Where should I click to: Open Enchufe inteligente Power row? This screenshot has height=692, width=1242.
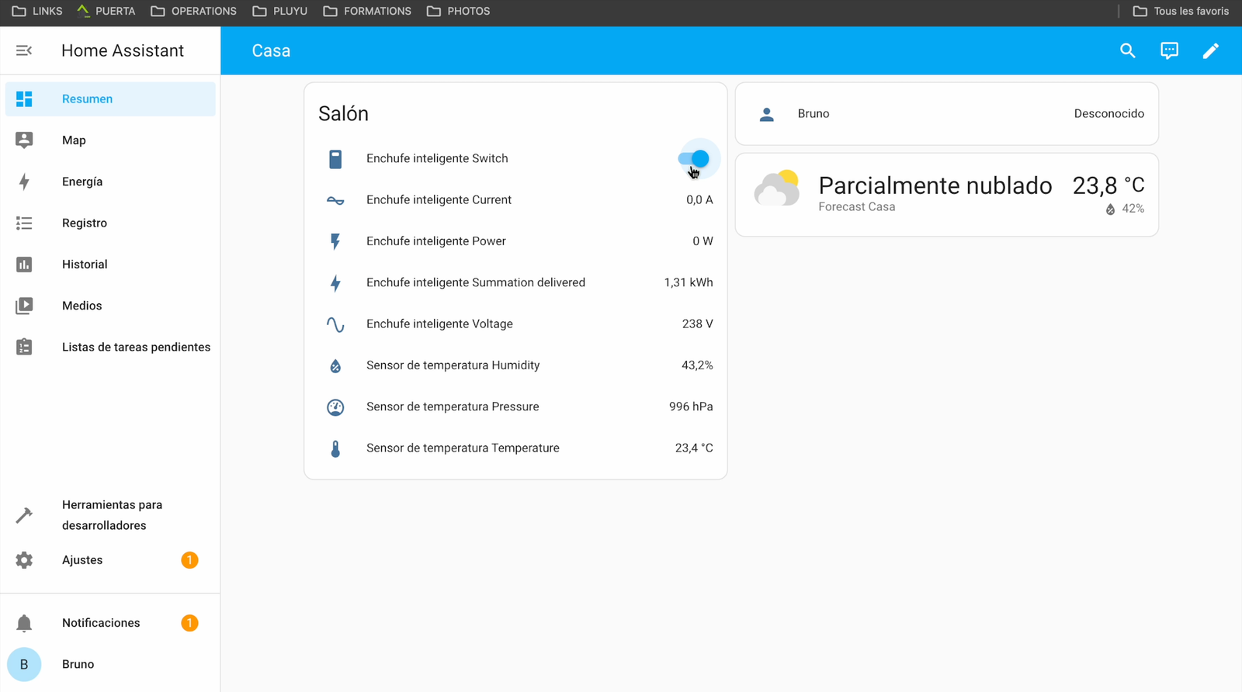[515, 241]
